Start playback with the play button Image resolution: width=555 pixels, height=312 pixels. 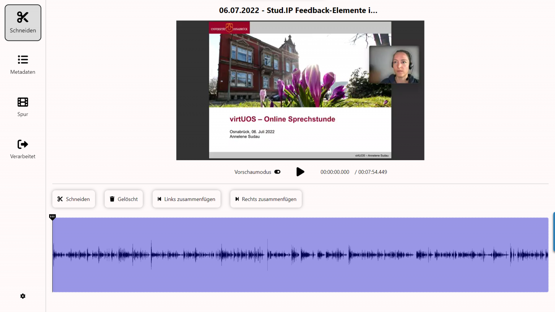(300, 172)
